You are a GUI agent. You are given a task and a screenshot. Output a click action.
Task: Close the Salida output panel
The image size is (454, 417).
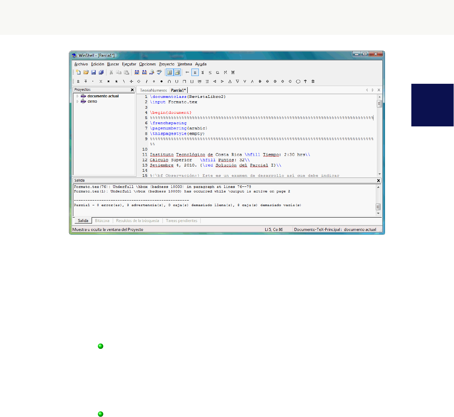coord(378,181)
